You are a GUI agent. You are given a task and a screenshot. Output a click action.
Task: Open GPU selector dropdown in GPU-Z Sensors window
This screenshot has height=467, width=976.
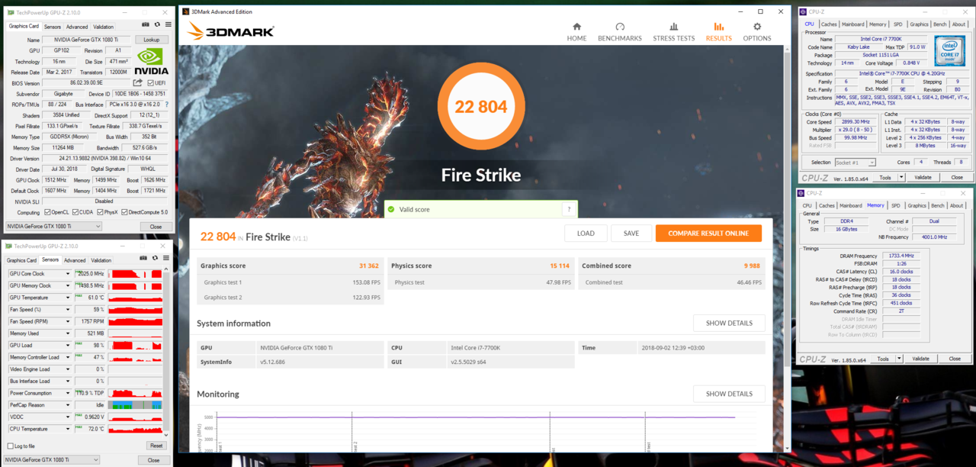tap(52, 460)
